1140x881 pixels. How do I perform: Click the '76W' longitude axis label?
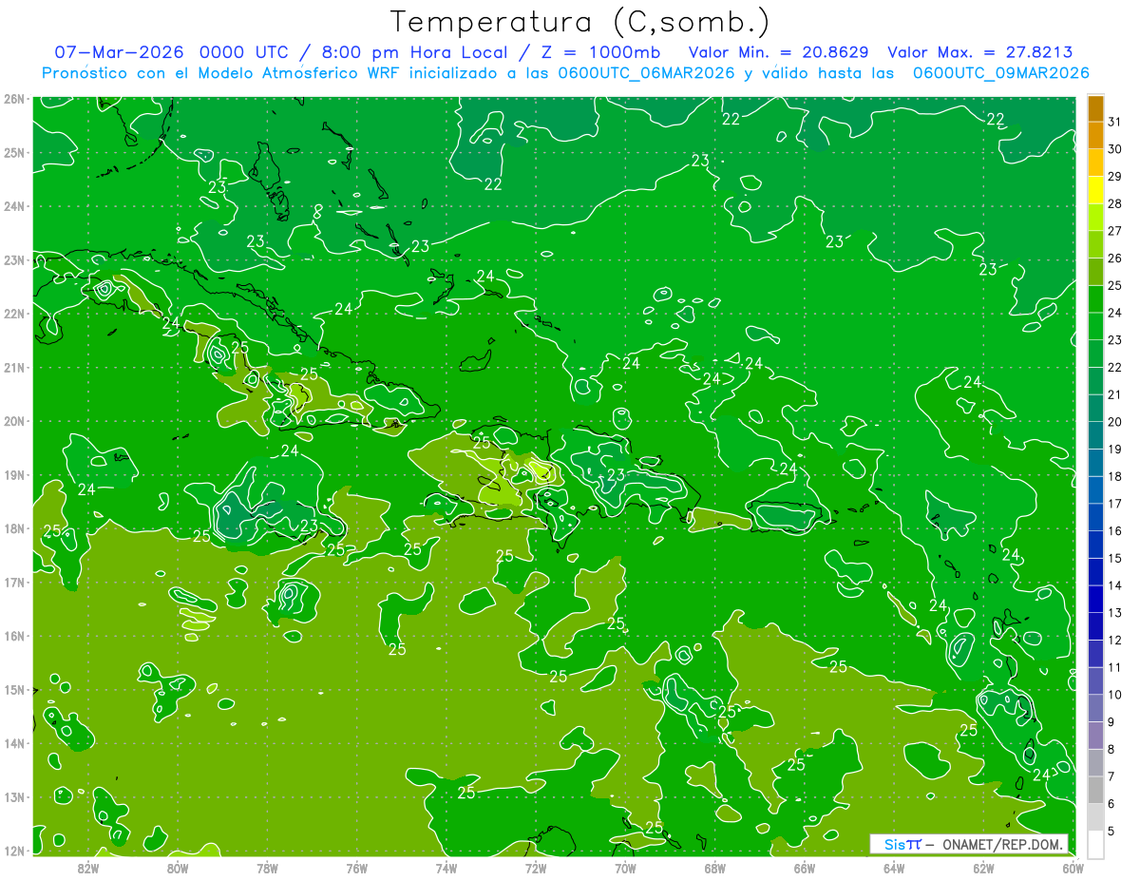coord(356,868)
